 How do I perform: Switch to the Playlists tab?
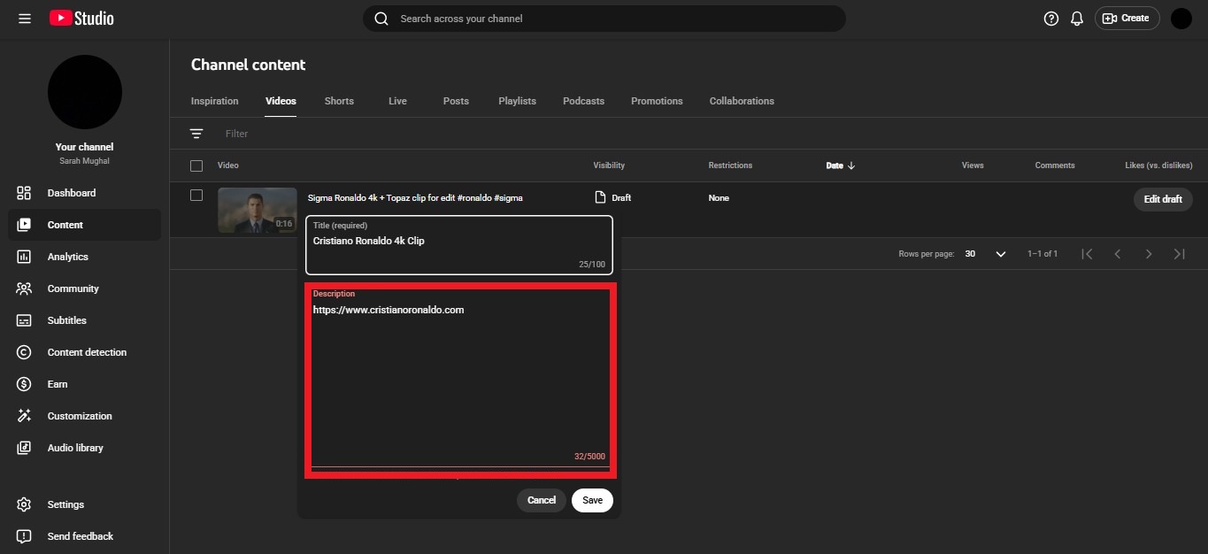[517, 101]
